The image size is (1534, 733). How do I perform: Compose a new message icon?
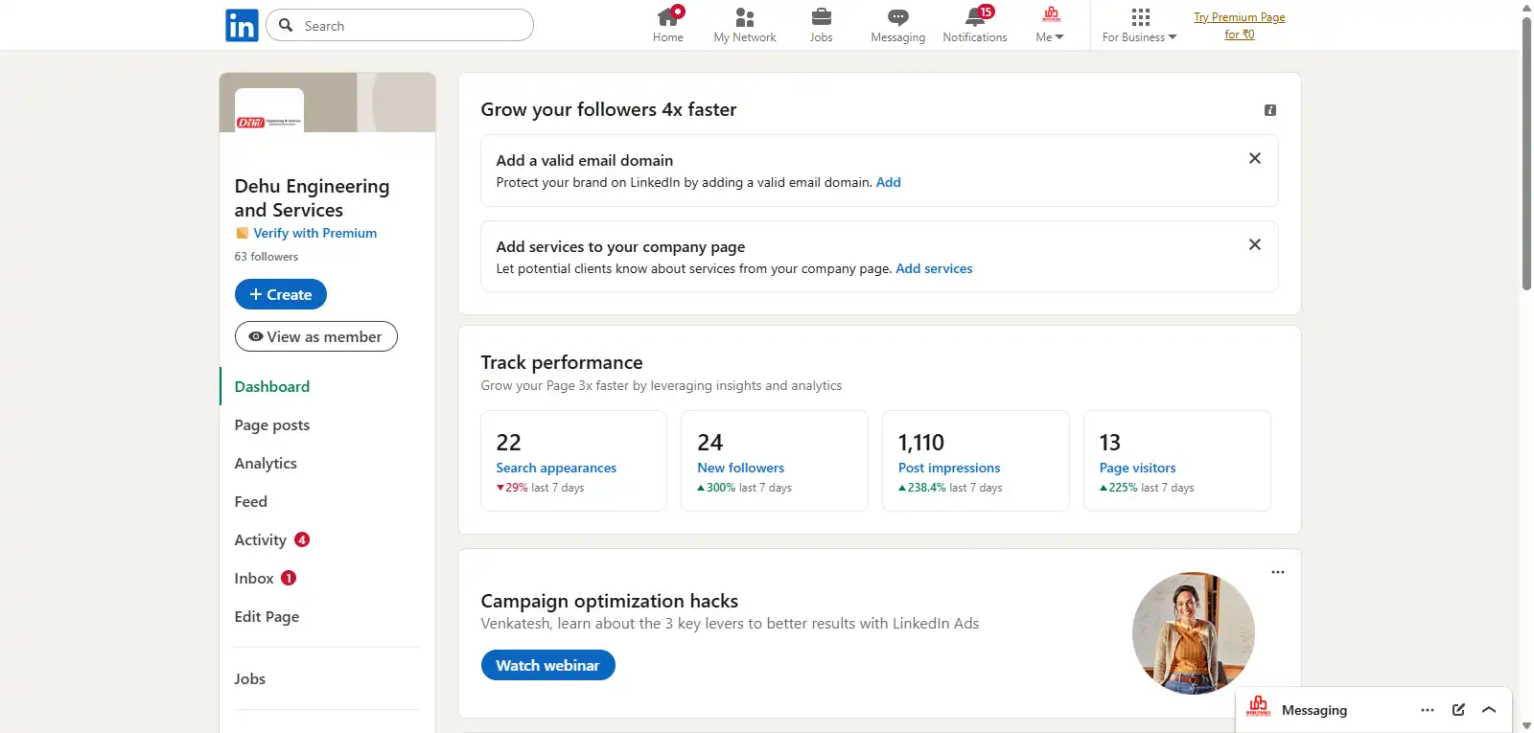tap(1458, 710)
